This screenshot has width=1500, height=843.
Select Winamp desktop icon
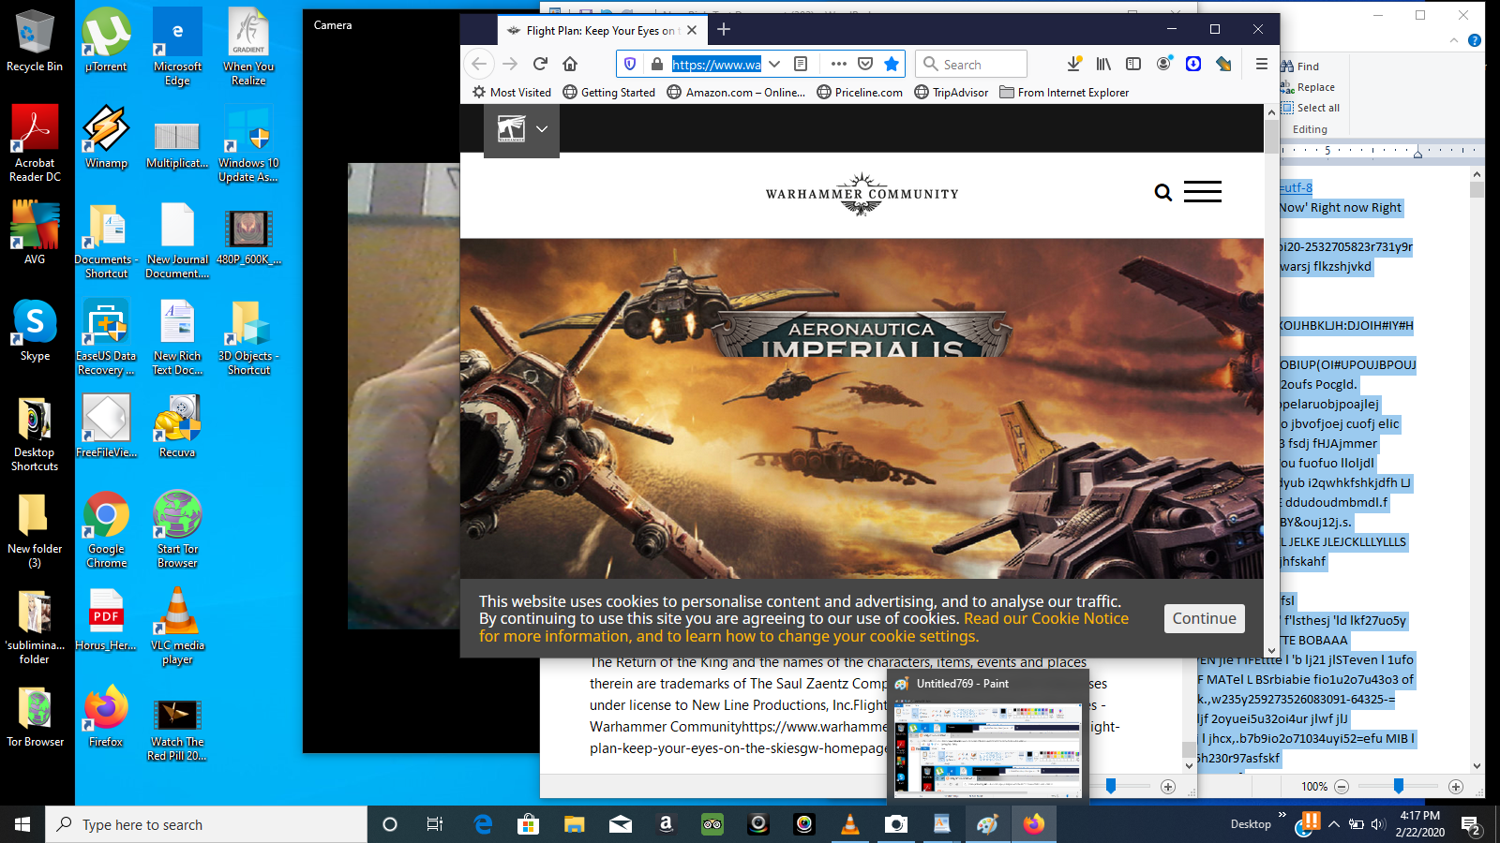tap(106, 137)
